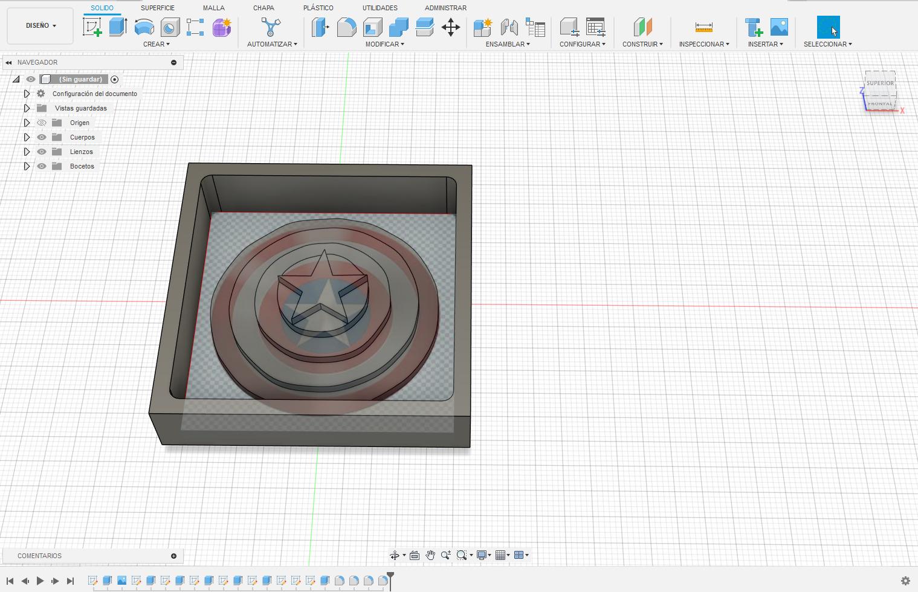This screenshot has height=592, width=918.
Task: Select the Press Pull tool icon
Action: click(320, 27)
